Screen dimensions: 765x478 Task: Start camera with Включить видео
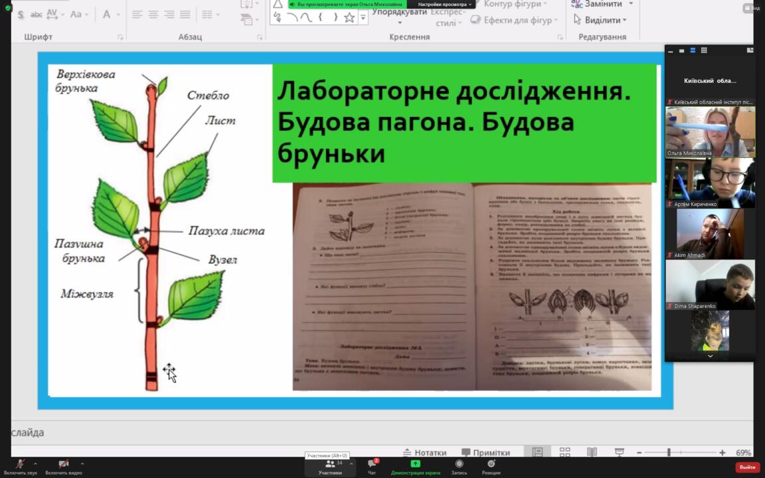[64, 467]
